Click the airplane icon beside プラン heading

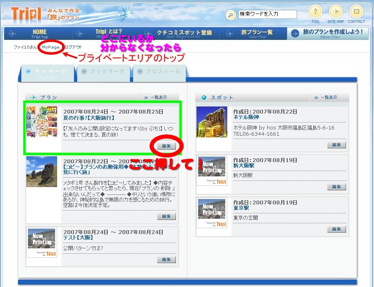click(x=34, y=97)
